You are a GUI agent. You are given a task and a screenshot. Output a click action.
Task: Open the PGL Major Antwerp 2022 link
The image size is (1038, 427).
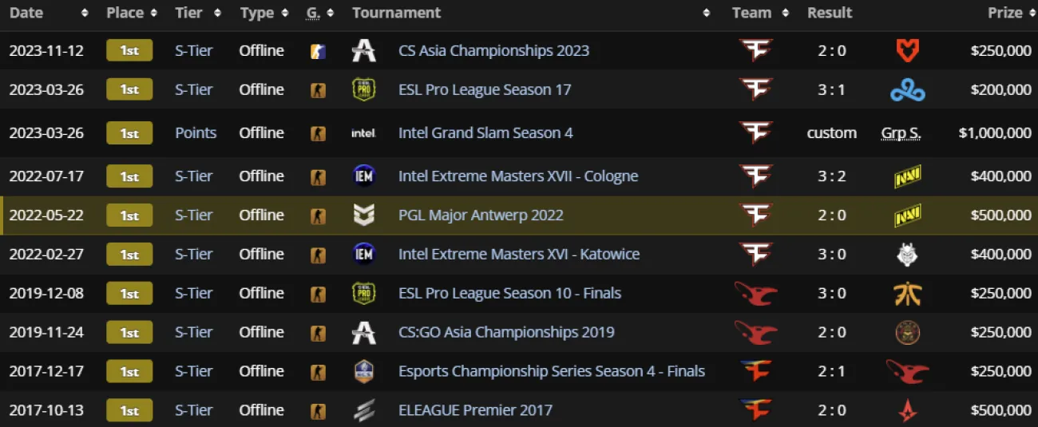click(481, 215)
